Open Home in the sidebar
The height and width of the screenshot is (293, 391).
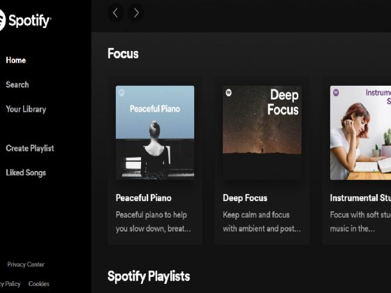[x=16, y=60]
